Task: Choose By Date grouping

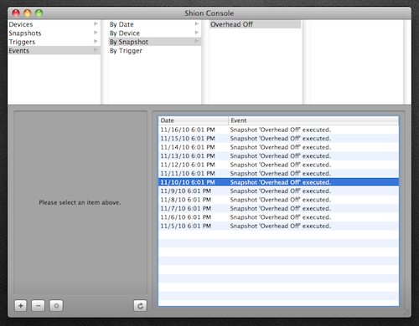Action: pyautogui.click(x=155, y=24)
